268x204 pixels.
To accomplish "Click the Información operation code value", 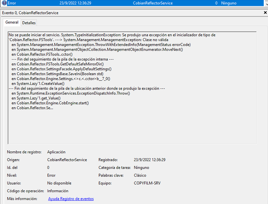I will [58, 191].
